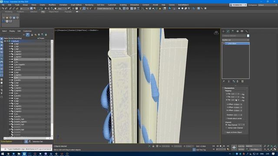This screenshot has width=278, height=156.
Task: Collapse the 0 (default) layer tree node
Action: tap(5, 41)
